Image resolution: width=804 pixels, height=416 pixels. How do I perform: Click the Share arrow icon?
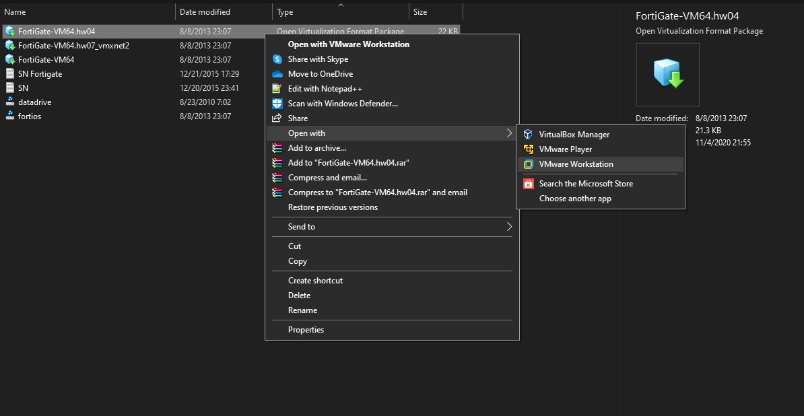tap(277, 118)
